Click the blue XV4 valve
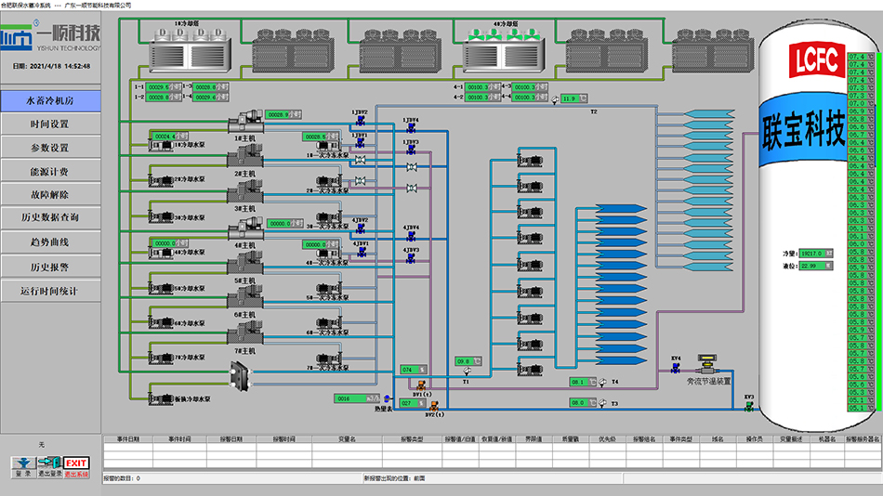883x496 pixels. coord(675,368)
